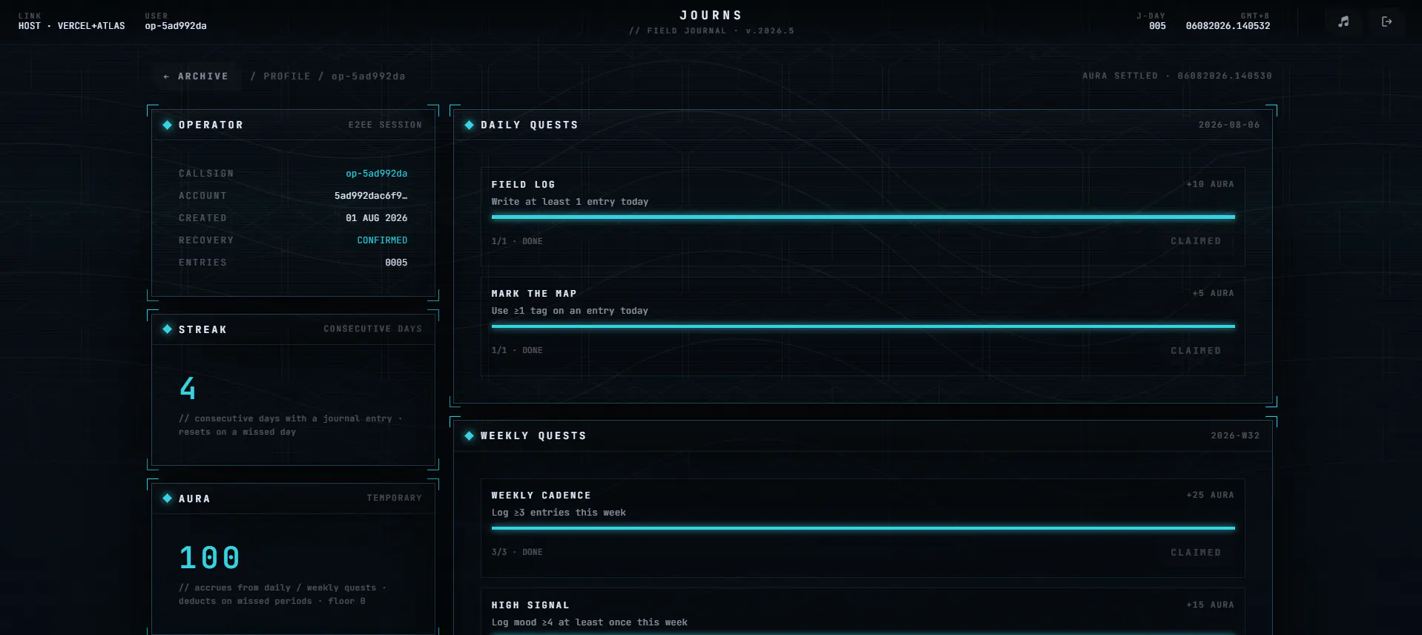Click account value 5ad992dac6f9…

pyautogui.click(x=371, y=196)
